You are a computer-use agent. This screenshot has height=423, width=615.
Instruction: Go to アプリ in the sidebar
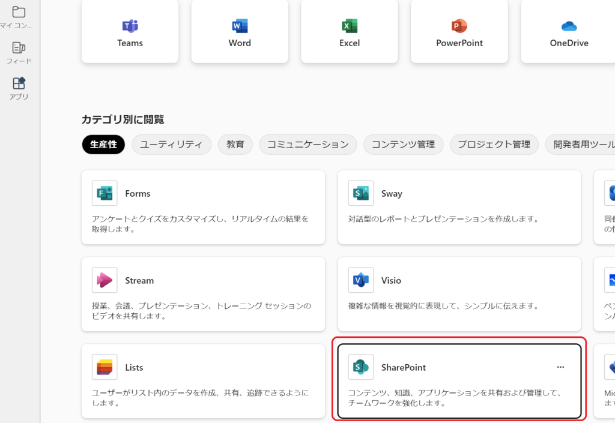(x=19, y=88)
